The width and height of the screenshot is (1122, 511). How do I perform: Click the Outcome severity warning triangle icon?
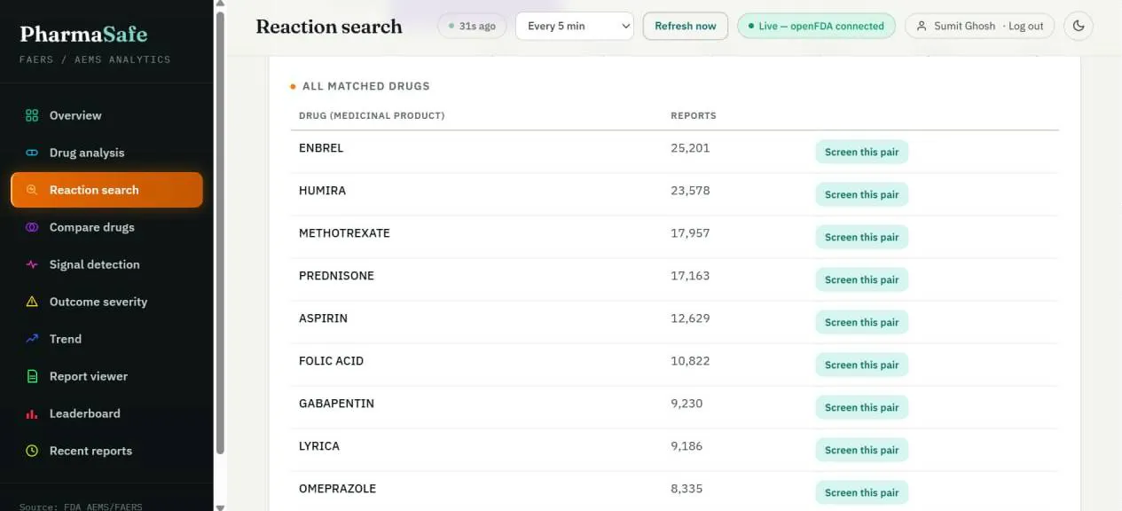click(x=32, y=302)
